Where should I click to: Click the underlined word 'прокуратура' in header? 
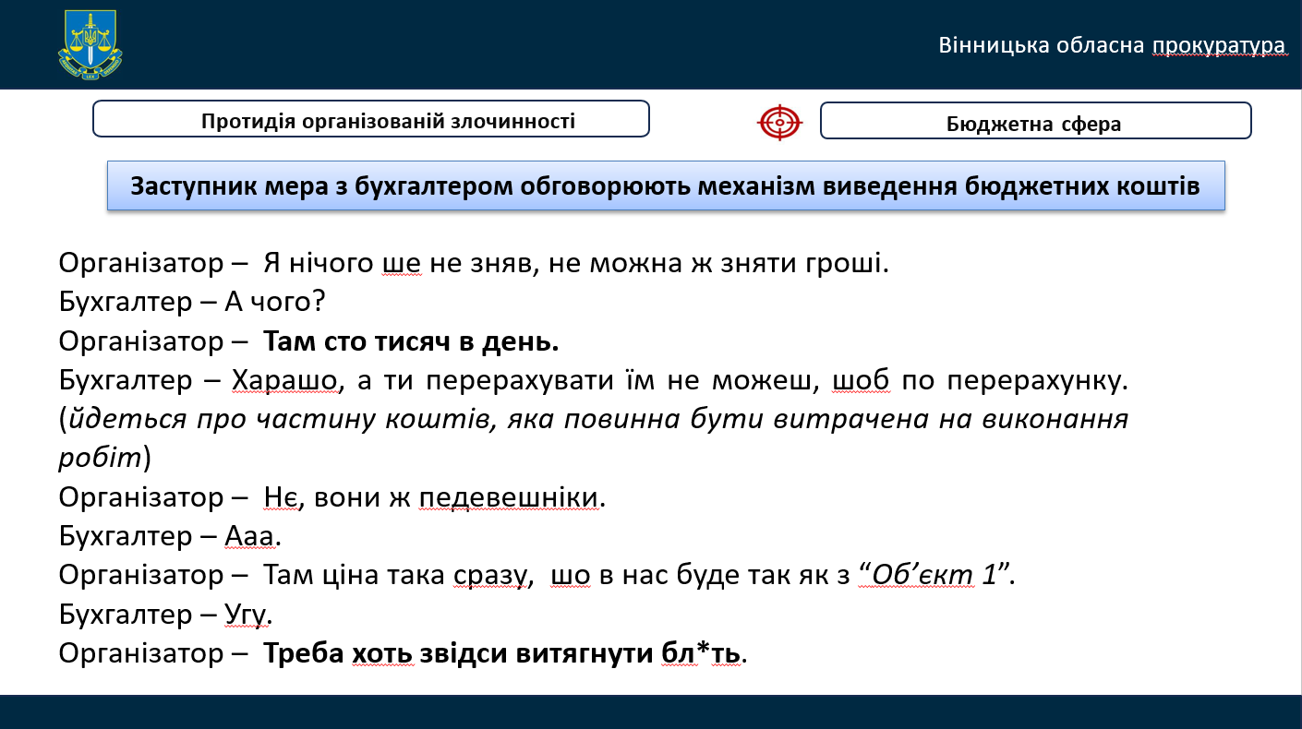click(x=1219, y=45)
